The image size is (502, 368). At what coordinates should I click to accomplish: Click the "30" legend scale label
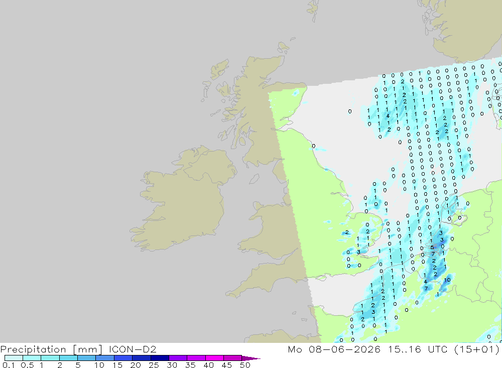click(172, 365)
